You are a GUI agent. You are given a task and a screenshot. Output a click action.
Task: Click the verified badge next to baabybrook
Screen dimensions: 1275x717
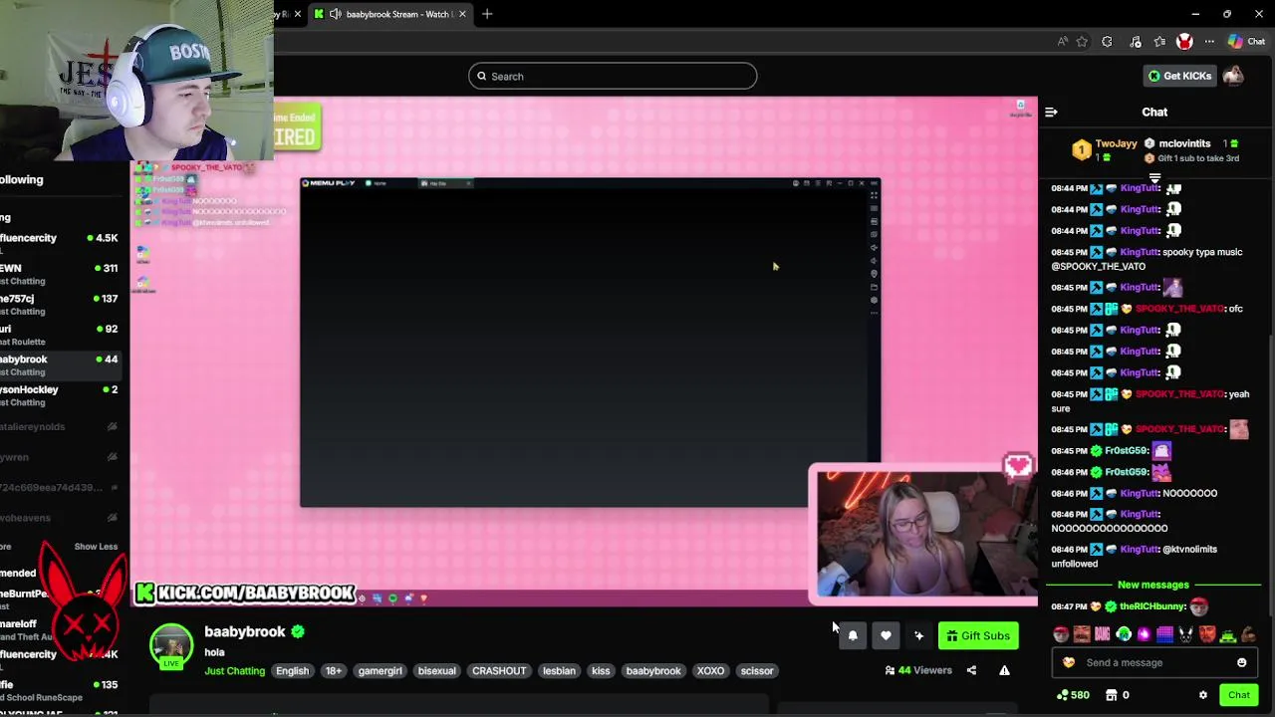click(298, 631)
